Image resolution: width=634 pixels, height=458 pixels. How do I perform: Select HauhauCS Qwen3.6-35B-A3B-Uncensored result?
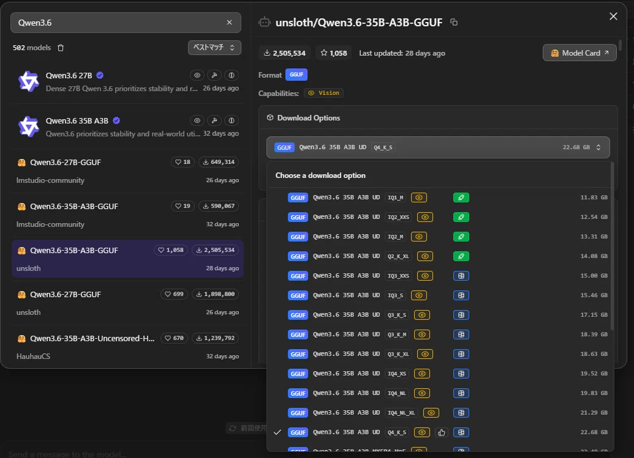(128, 347)
